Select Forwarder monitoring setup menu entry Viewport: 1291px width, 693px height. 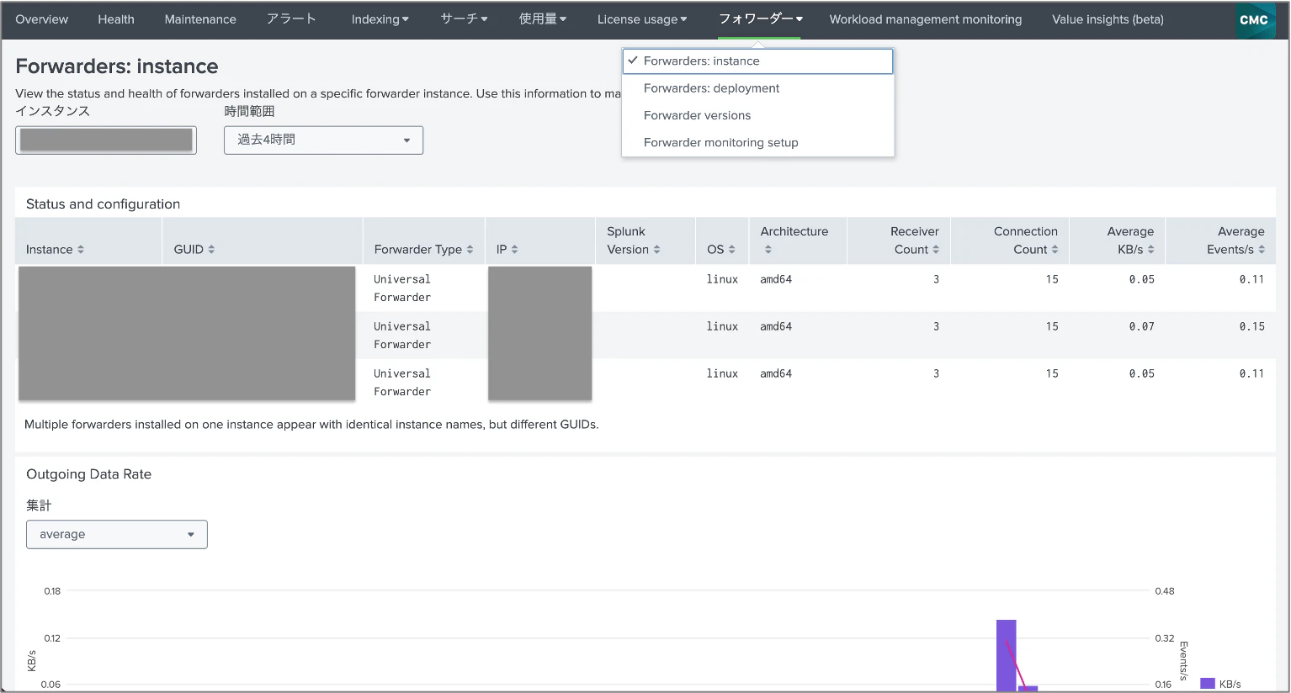pyautogui.click(x=757, y=142)
